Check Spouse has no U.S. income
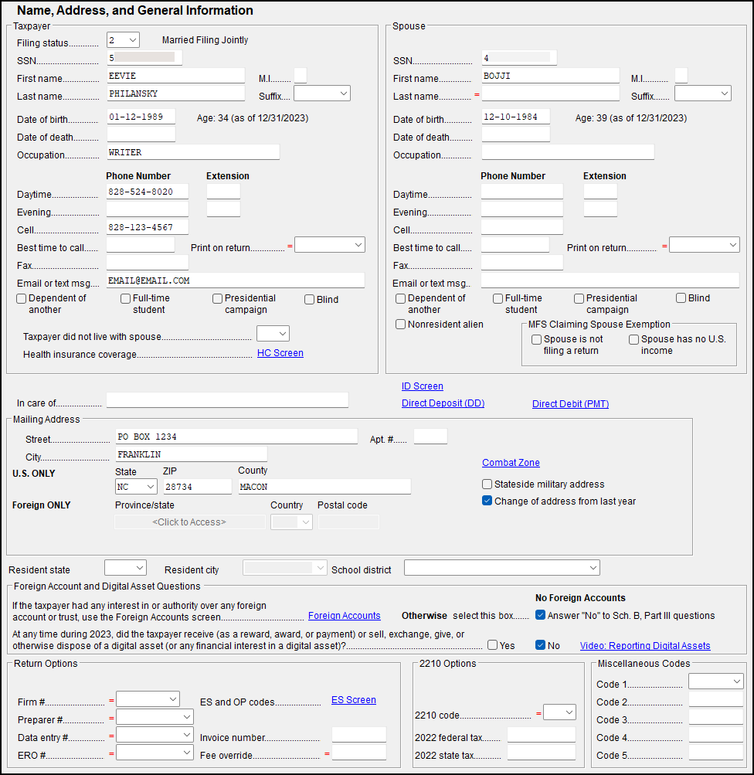Screen dimensions: 754x775 tap(634, 339)
